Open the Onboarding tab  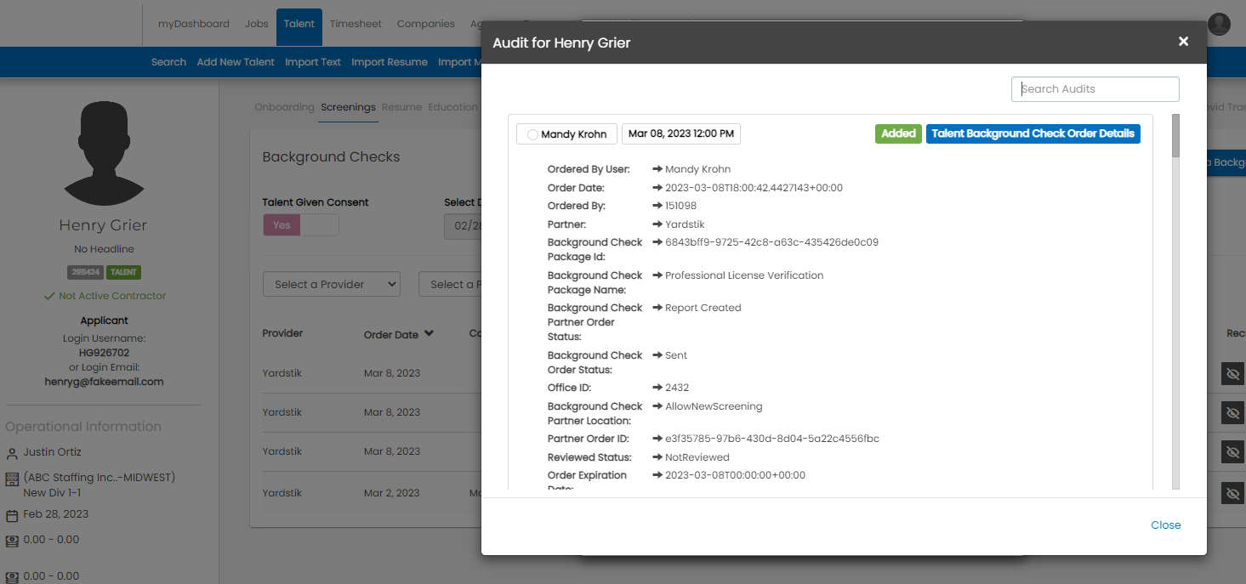point(284,107)
